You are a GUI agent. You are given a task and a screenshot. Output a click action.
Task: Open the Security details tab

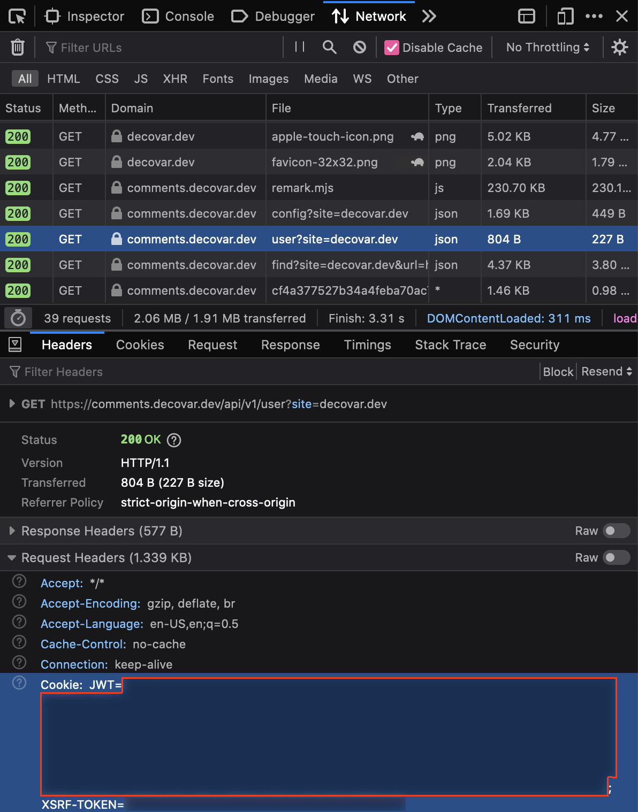point(535,345)
